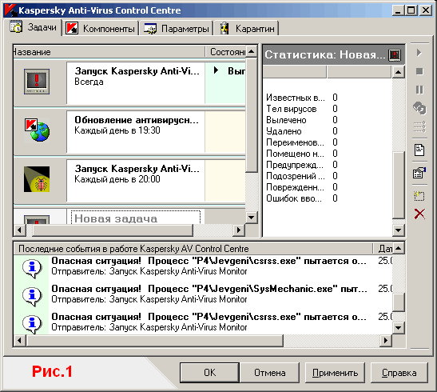The width and height of the screenshot is (437, 392).
Task: Click the pause task toolbar icon
Action: pyautogui.click(x=419, y=90)
